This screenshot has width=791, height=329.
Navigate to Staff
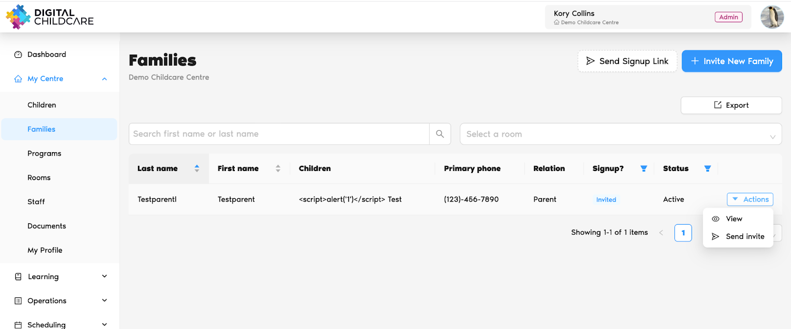pyautogui.click(x=36, y=202)
